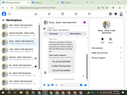The width and height of the screenshot is (127, 95).
Task: Open the Facebook logo home link
Action: pyautogui.click(x=4, y=14)
